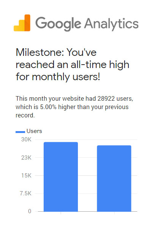Click the Users legend label
This screenshot has width=152, height=228.
pyautogui.click(x=34, y=131)
